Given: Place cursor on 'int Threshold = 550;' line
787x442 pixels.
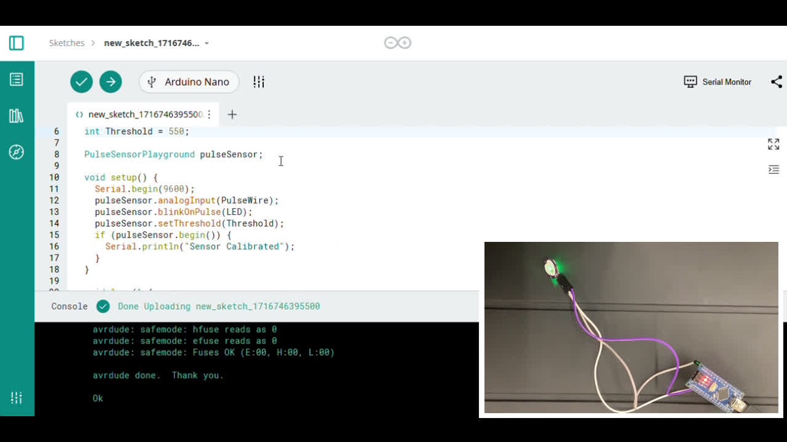Looking at the screenshot, I should click(x=137, y=132).
